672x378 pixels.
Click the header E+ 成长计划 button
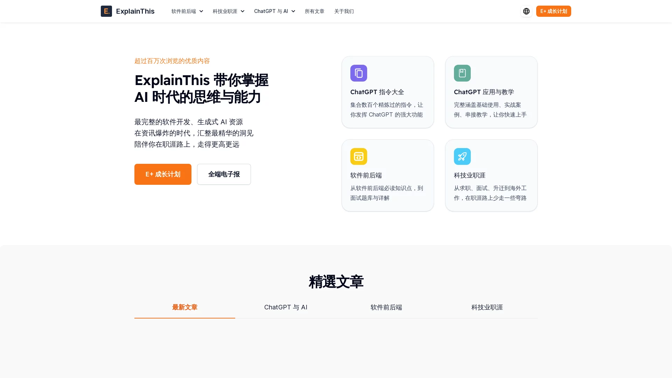553,11
